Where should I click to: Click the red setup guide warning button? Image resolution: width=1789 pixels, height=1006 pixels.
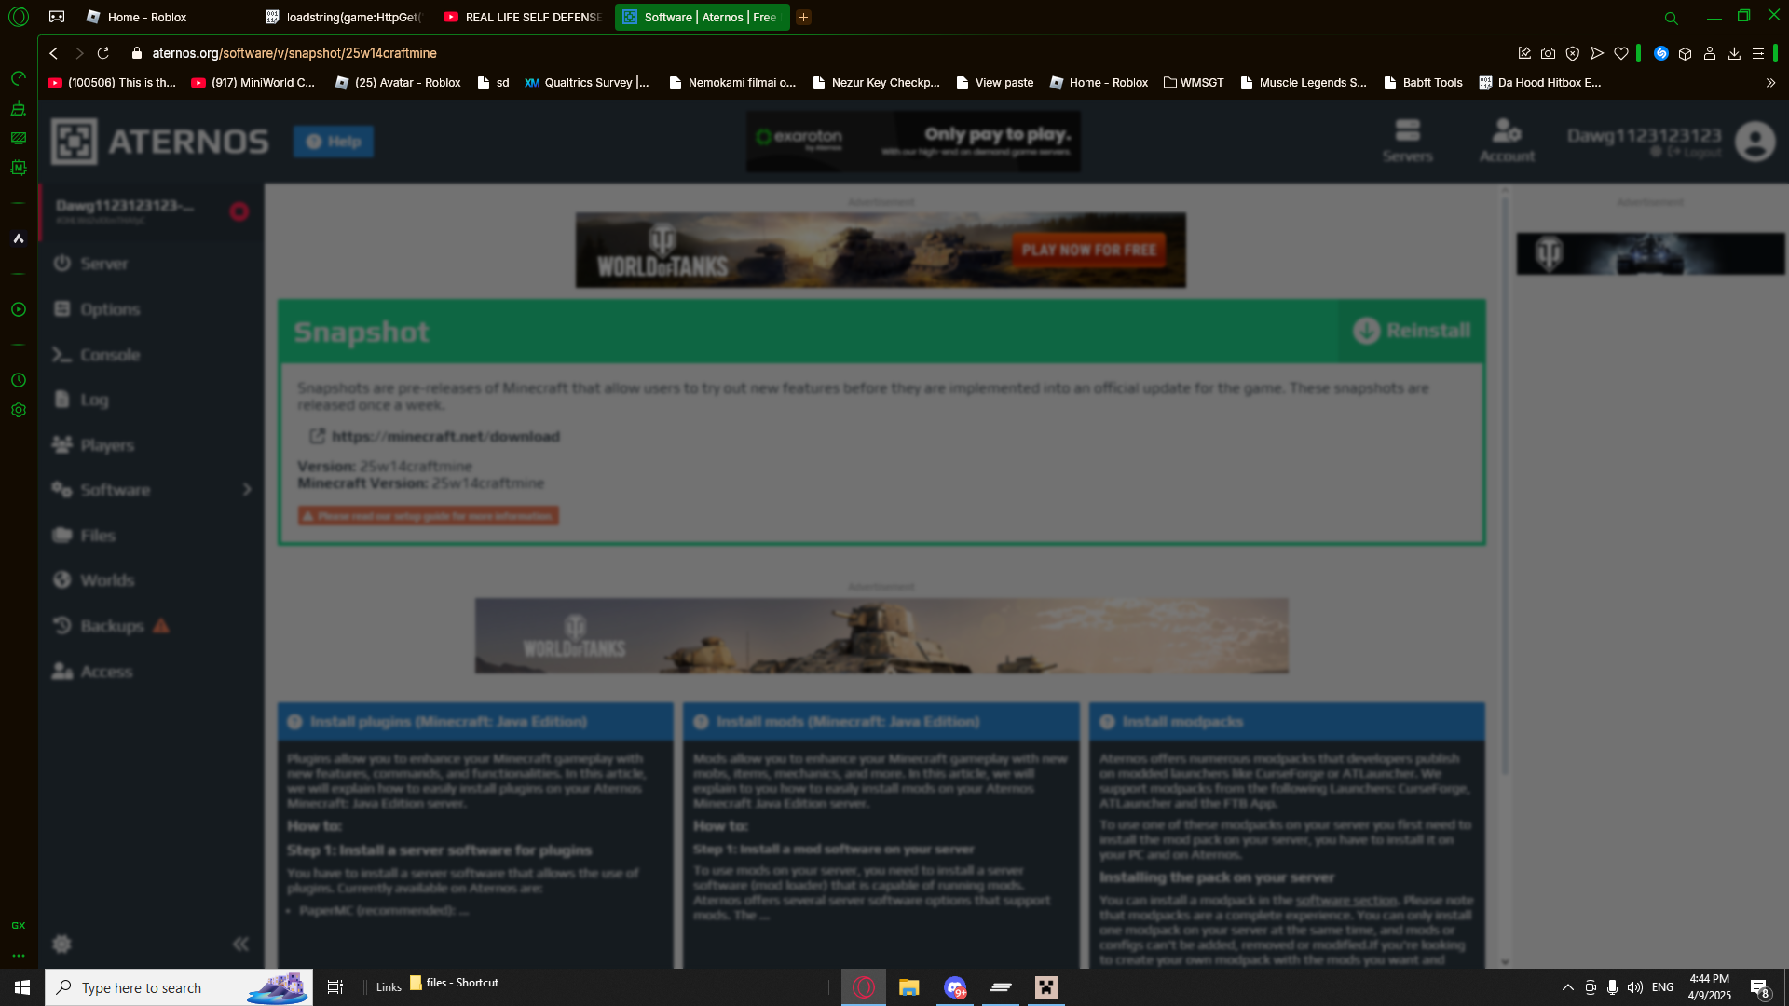[x=429, y=516]
